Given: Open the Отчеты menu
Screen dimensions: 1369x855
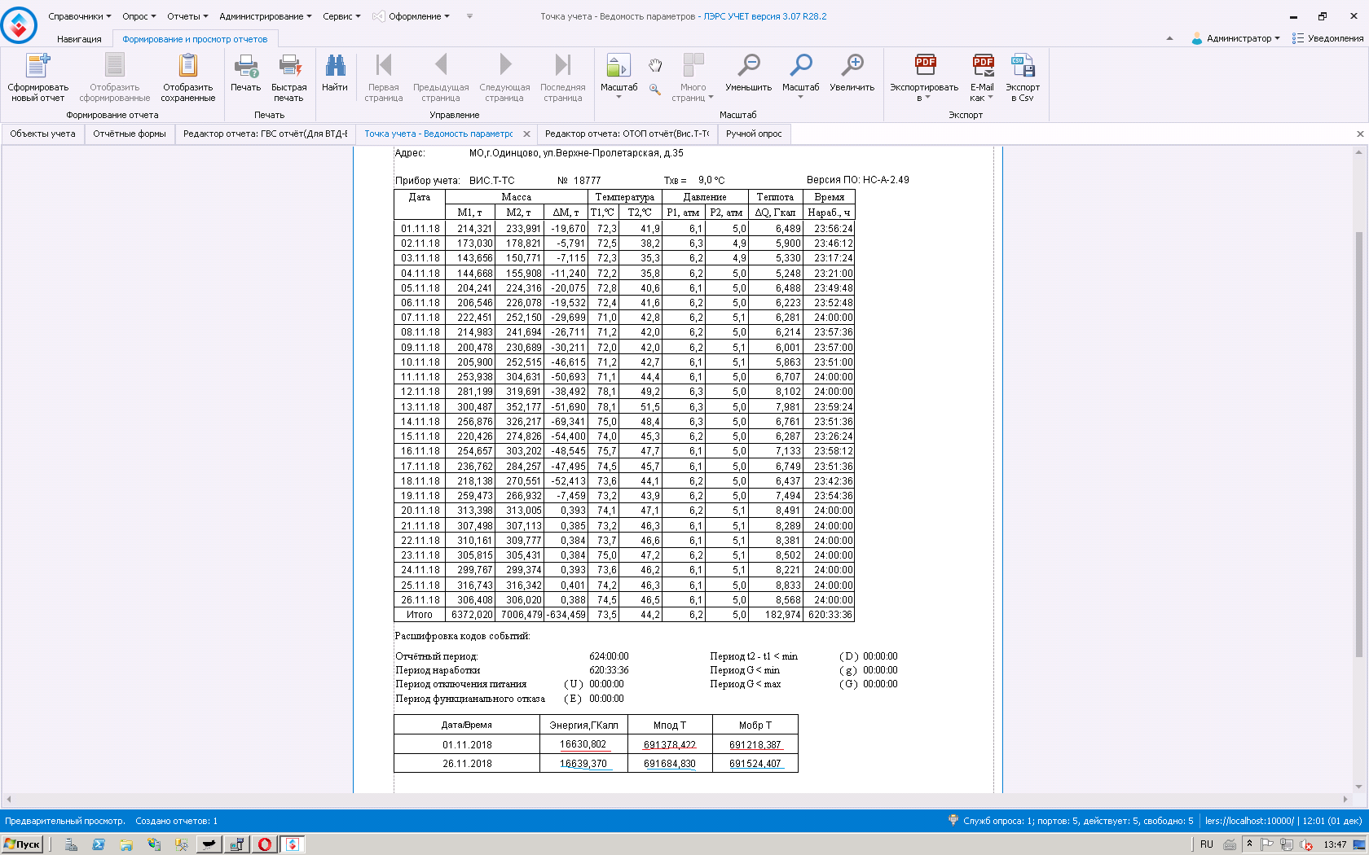Looking at the screenshot, I should click(x=187, y=16).
